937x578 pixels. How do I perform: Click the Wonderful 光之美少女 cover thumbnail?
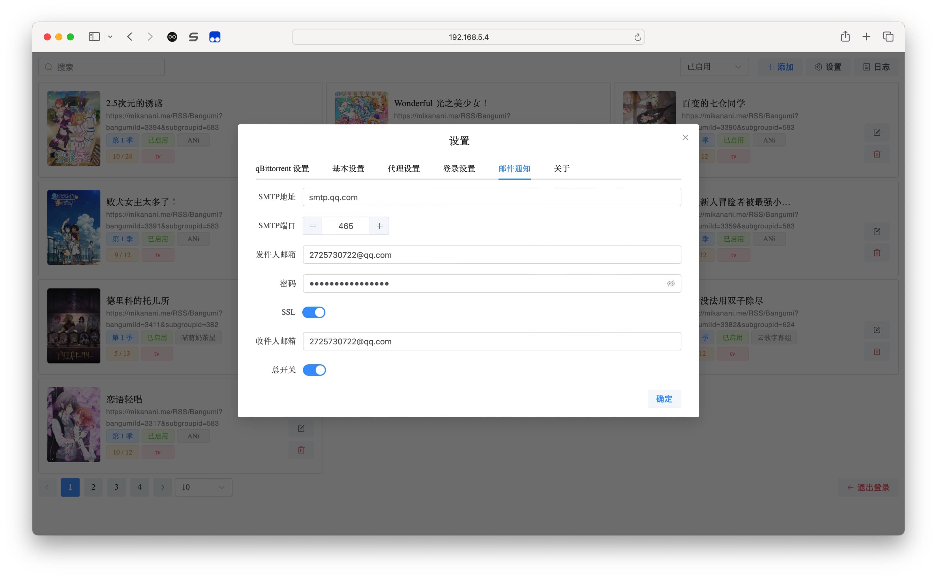[x=361, y=107]
